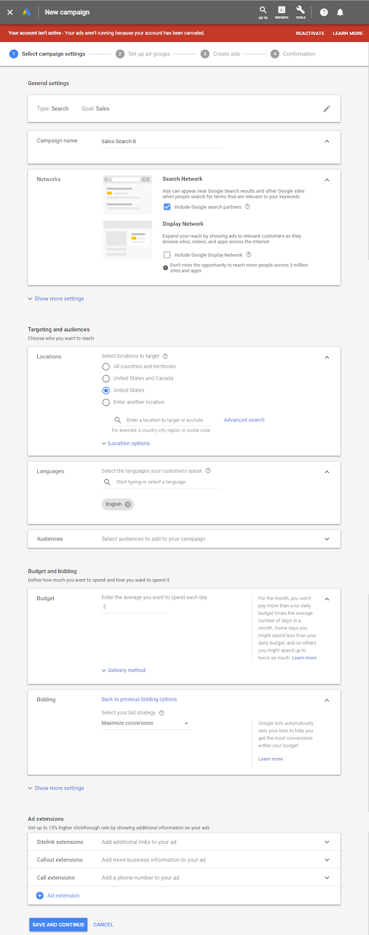
Task: Open Advanced search link
Action: coord(244,420)
